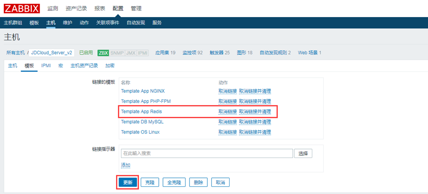Click 取消链接并清理 for Template App PHP-FPM
Screen dimensions: 428x194
pyautogui.click(x=255, y=101)
